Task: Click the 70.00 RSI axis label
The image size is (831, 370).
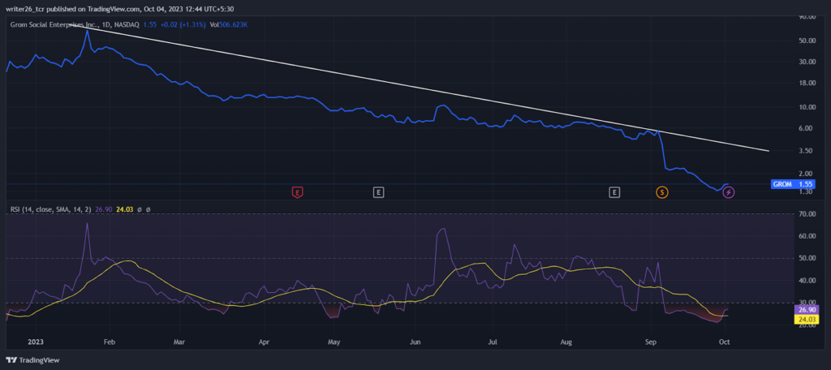Action: pyautogui.click(x=807, y=214)
